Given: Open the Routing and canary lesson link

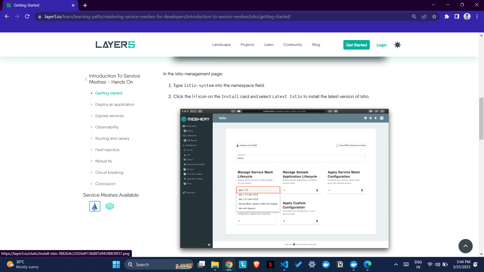Looking at the screenshot, I should (112, 138).
